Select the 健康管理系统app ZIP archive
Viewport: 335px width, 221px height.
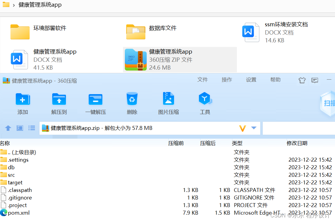[180, 60]
